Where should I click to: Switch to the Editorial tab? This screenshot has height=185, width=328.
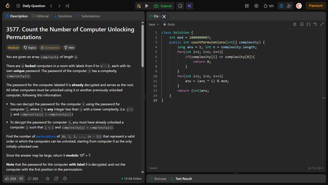click(x=40, y=16)
